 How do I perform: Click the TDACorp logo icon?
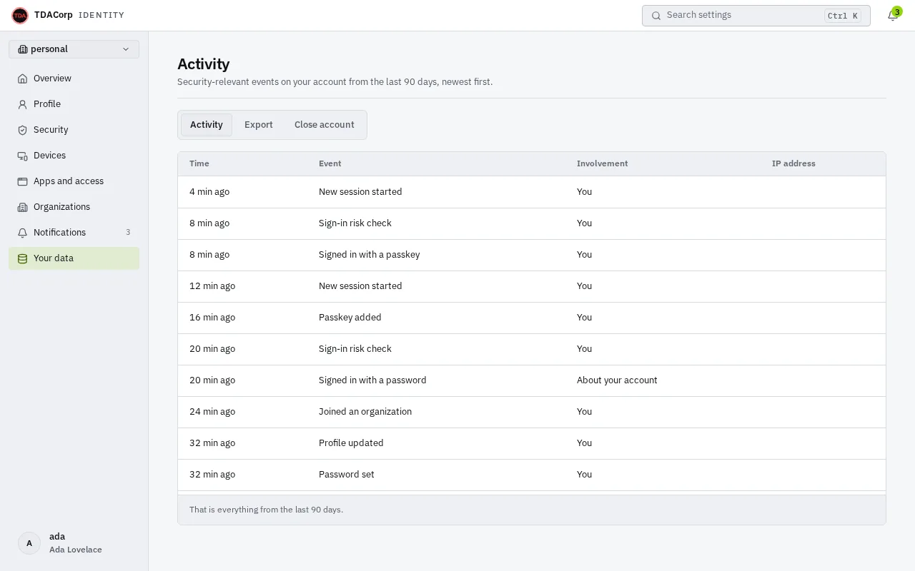coord(20,15)
